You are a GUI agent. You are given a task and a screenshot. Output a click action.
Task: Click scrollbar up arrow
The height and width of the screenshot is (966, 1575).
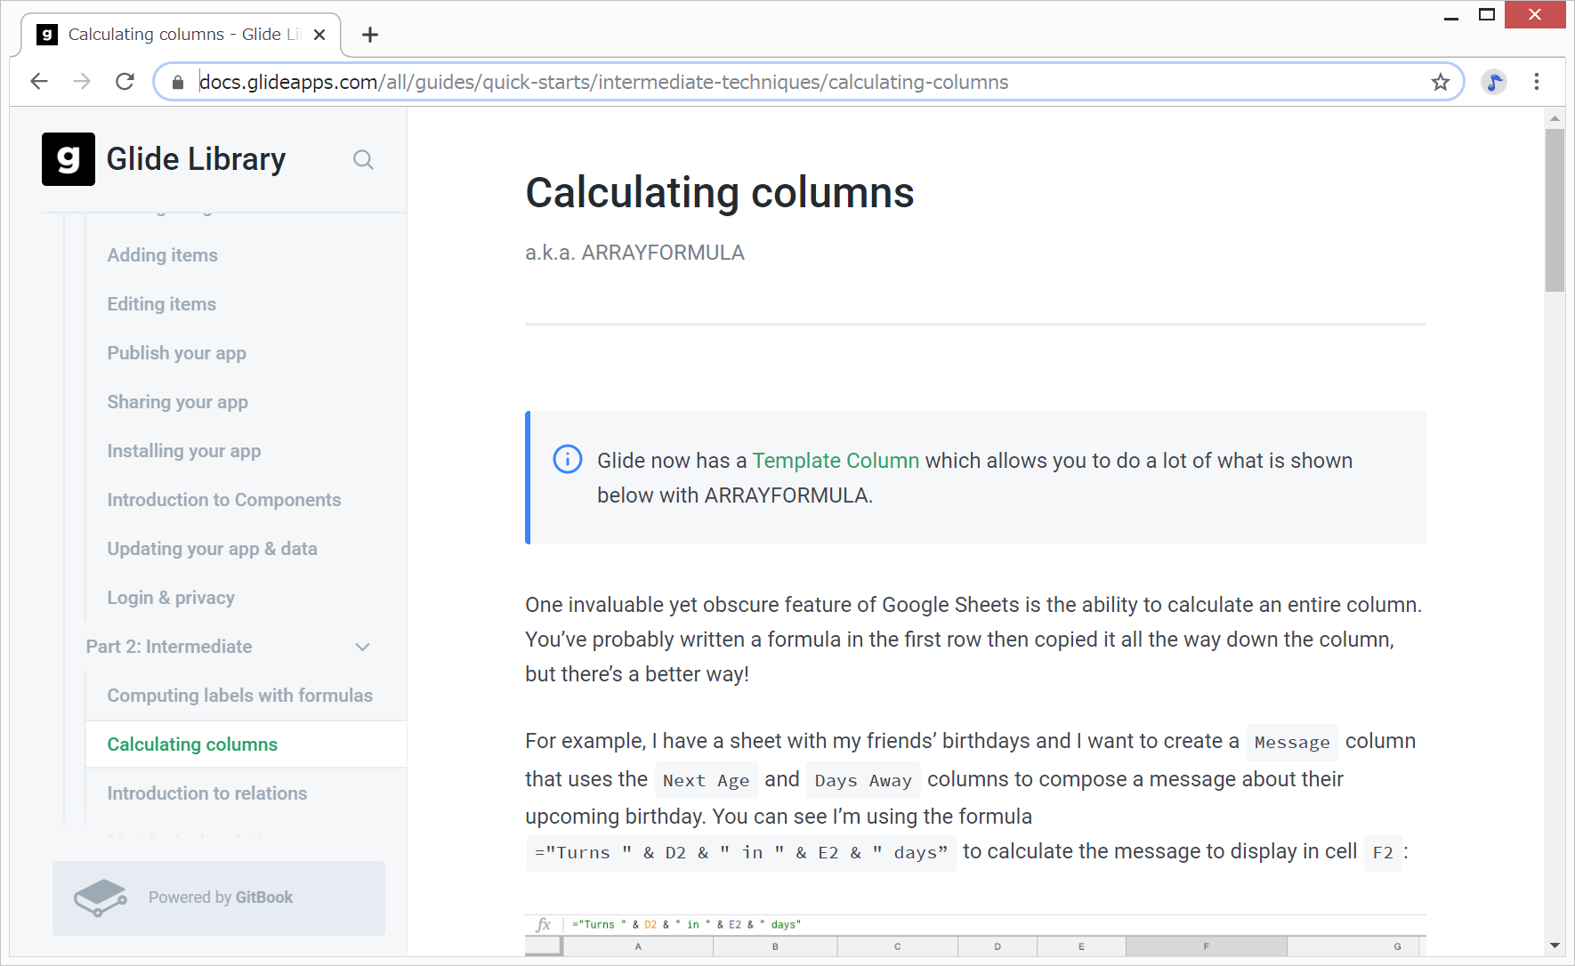click(x=1555, y=118)
